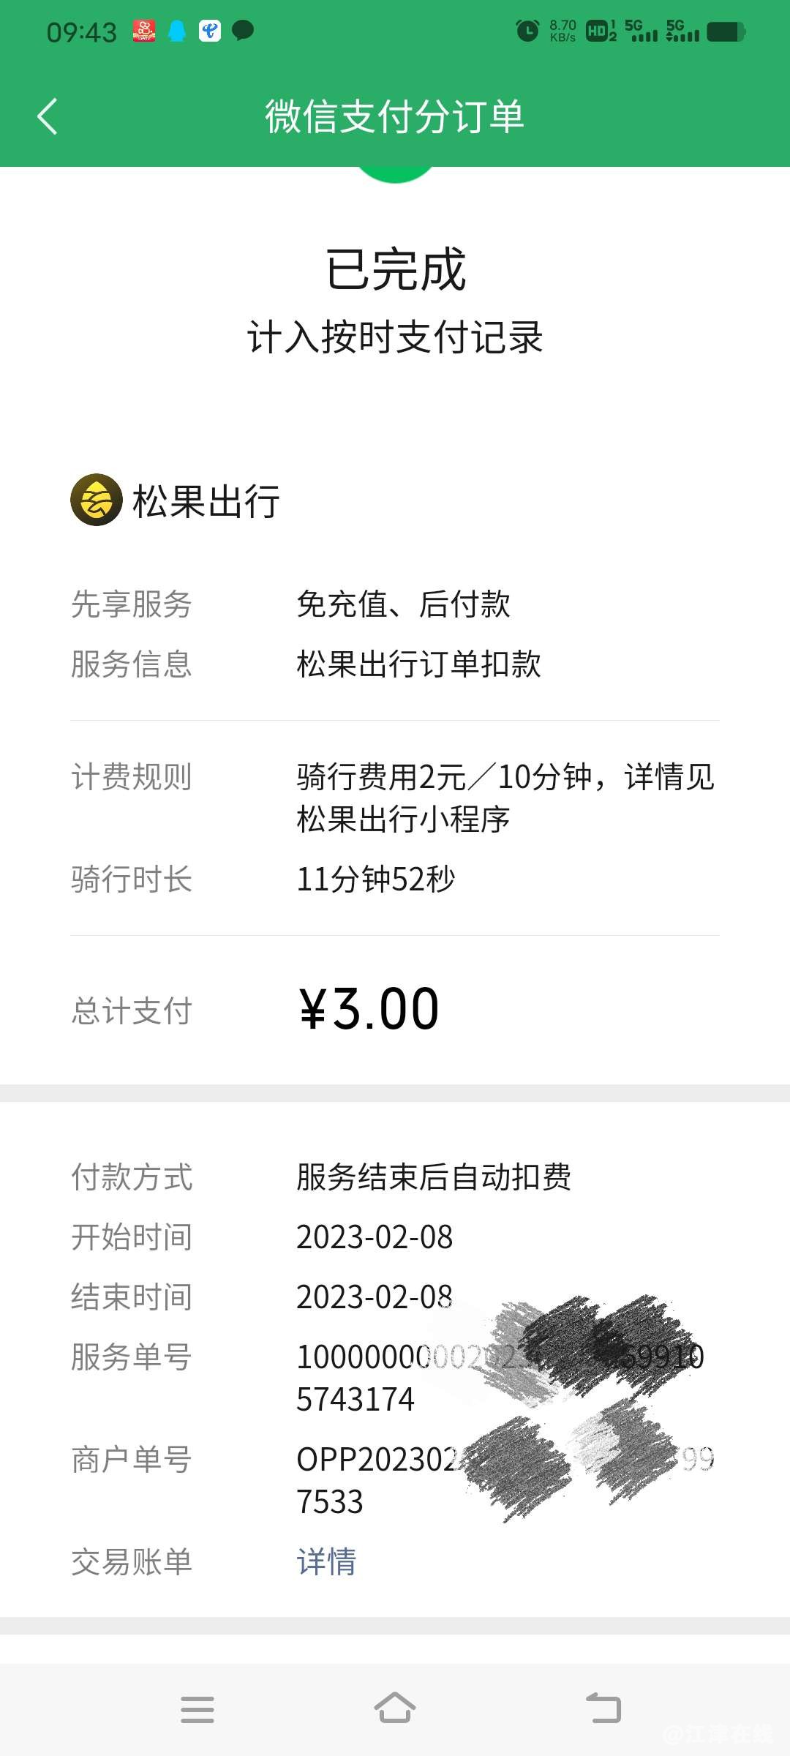The image size is (790, 1756).
Task: Tap the 松果出行 merchant name
Action: (206, 501)
